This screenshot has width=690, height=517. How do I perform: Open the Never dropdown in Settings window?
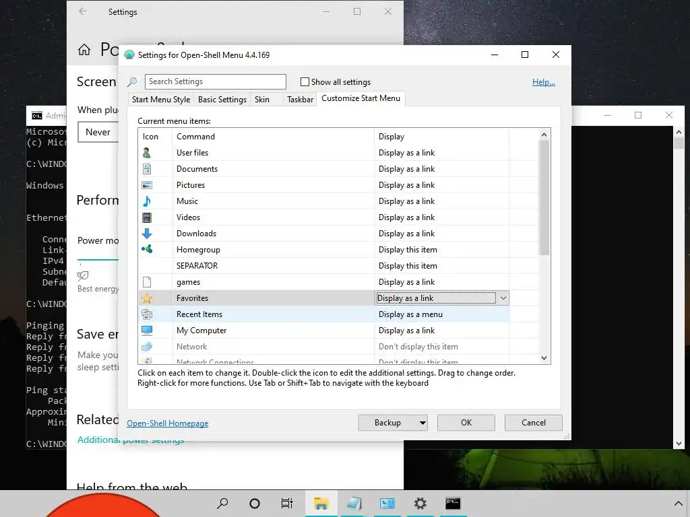(98, 132)
